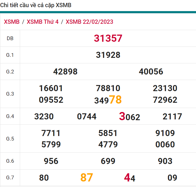The image size is (196, 187).
Task: Select G.2 number 42898
Action: [x=65, y=72]
